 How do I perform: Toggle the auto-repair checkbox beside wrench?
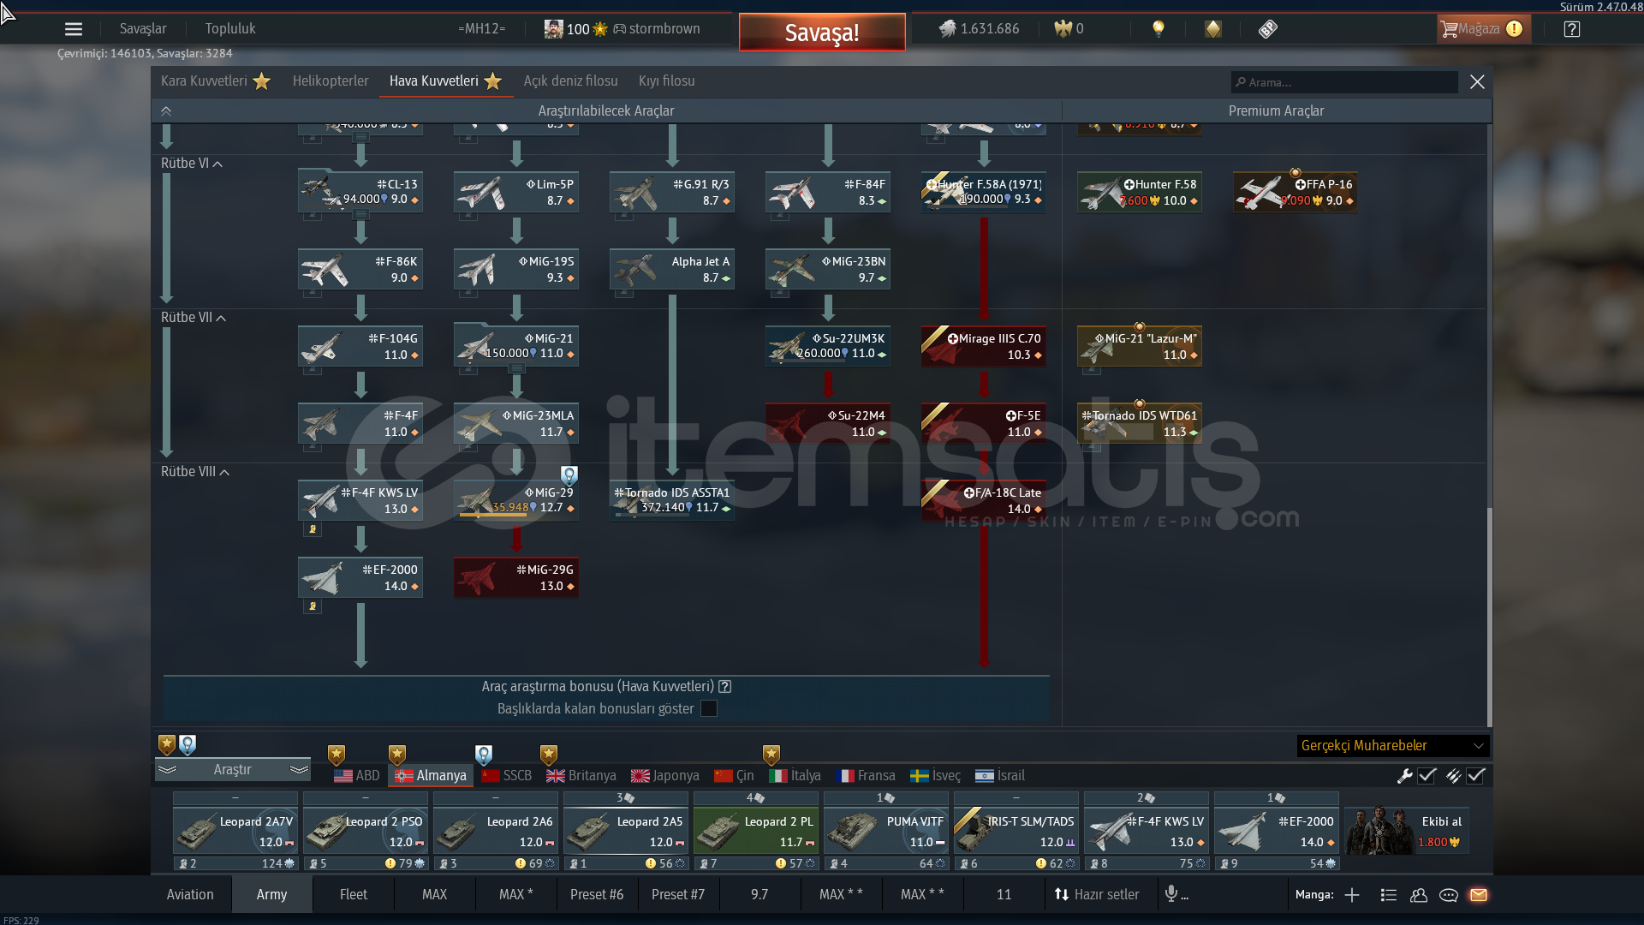[x=1427, y=776]
